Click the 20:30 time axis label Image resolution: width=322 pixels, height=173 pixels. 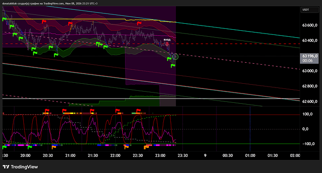coord(48,156)
